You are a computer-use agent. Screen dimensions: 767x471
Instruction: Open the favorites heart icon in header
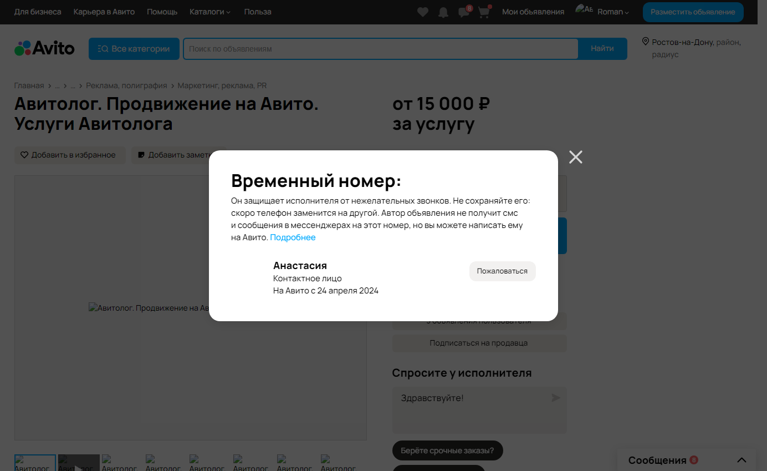(x=423, y=12)
